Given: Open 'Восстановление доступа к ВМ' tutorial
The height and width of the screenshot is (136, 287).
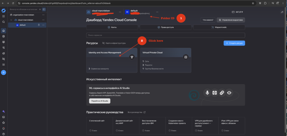Looking at the screenshot, I should coord(152,126).
